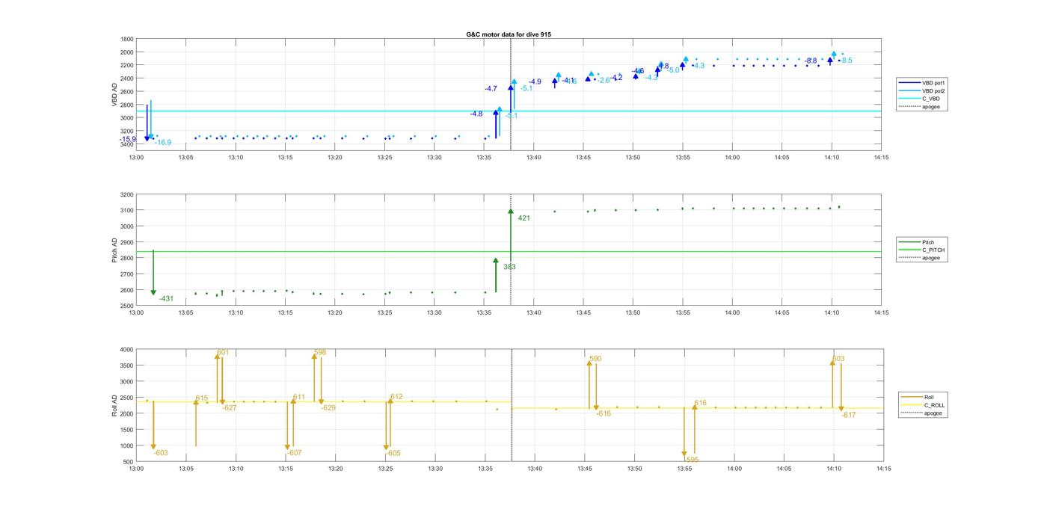Click the '601' roll data label
Viewport: 1047px width, 518px height.
(223, 352)
